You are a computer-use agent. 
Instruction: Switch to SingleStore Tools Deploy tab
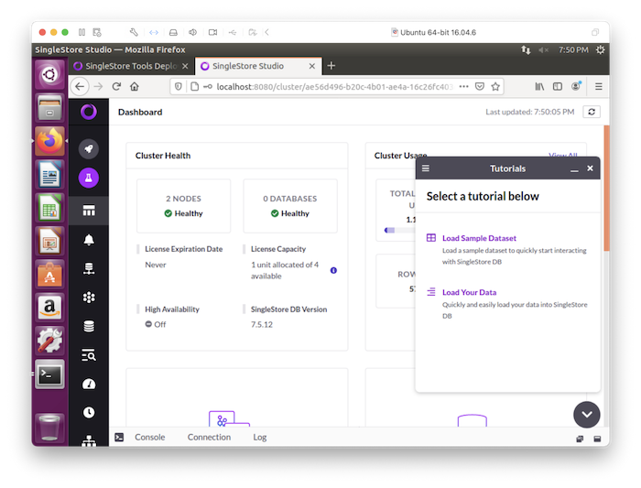131,66
